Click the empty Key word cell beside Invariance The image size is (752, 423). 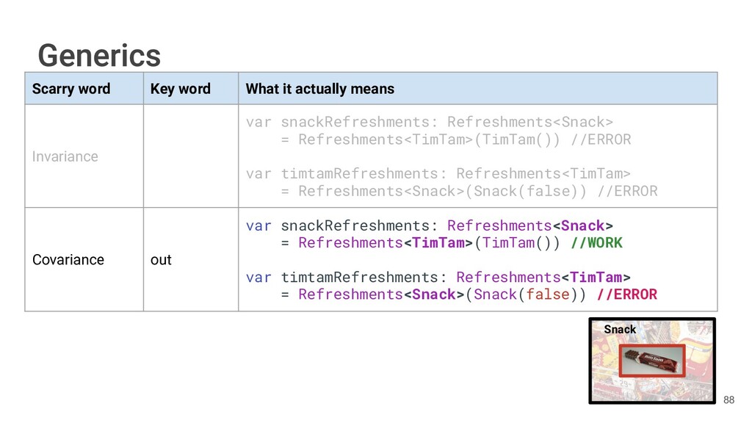[x=190, y=156]
